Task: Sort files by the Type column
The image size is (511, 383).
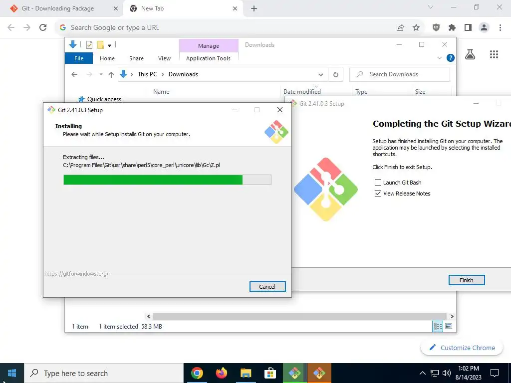Action: point(361,92)
